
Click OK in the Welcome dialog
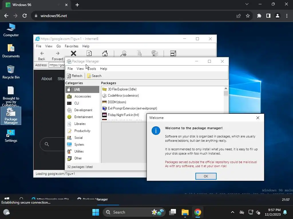point(206,176)
